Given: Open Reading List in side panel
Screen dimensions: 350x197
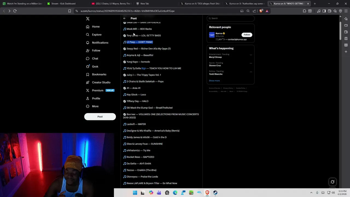Looking at the screenshot, I should pos(346,45).
